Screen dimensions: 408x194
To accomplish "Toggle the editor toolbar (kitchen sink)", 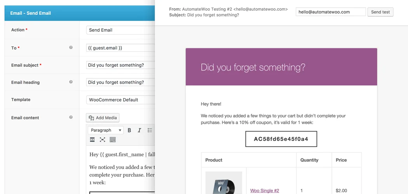I will point(113,140).
